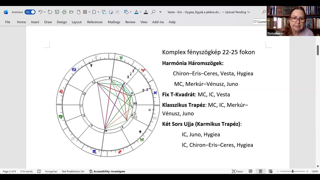Click the 100% zoom level
Image resolution: width=320 pixels, height=180 pixels.
coord(315,171)
